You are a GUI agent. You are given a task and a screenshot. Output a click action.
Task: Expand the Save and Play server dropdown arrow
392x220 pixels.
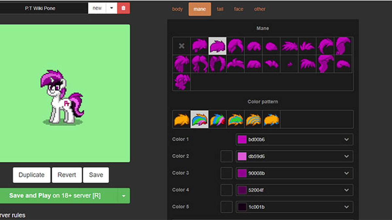tap(123, 196)
